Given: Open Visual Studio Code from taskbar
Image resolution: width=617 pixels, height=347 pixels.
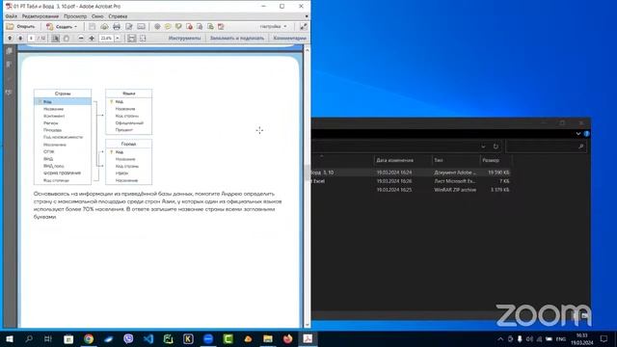Looking at the screenshot, I should (x=148, y=338).
